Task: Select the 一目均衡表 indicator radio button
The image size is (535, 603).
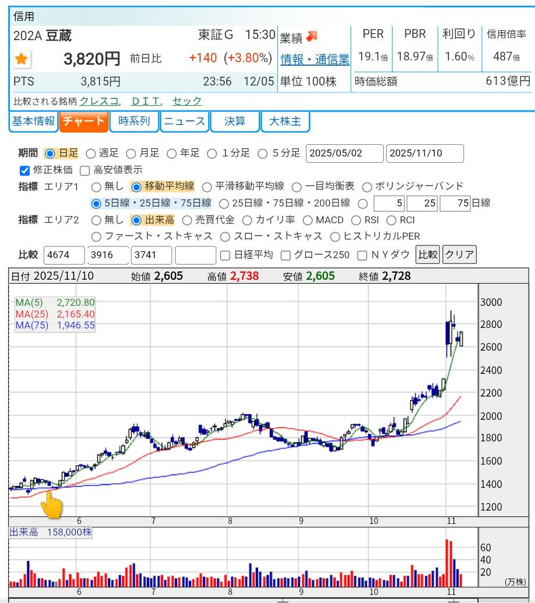Action: click(298, 187)
